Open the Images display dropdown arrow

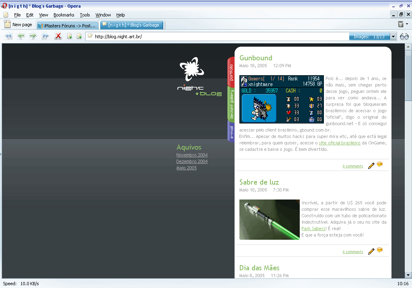coord(393,37)
